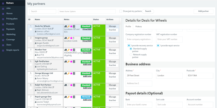Tick the 'Show just my partners' checkbox

point(121,11)
